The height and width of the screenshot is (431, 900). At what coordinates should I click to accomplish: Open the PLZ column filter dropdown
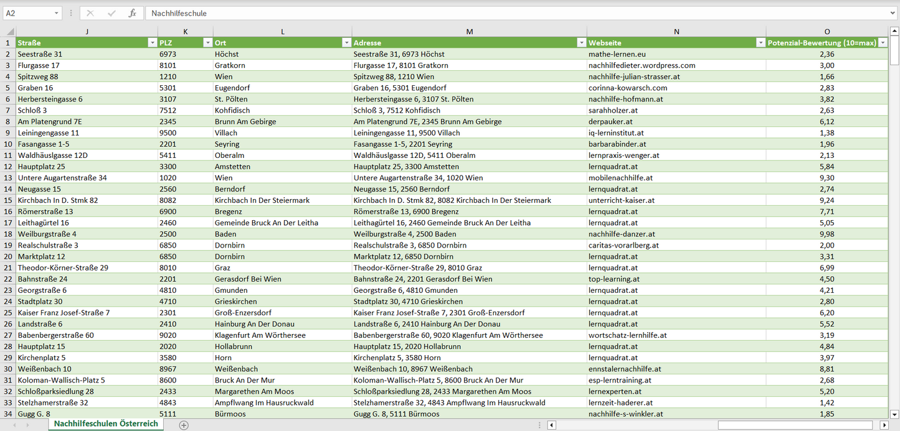pyautogui.click(x=207, y=43)
